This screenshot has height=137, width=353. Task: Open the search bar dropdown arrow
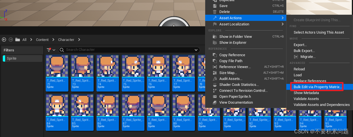click(x=196, y=50)
